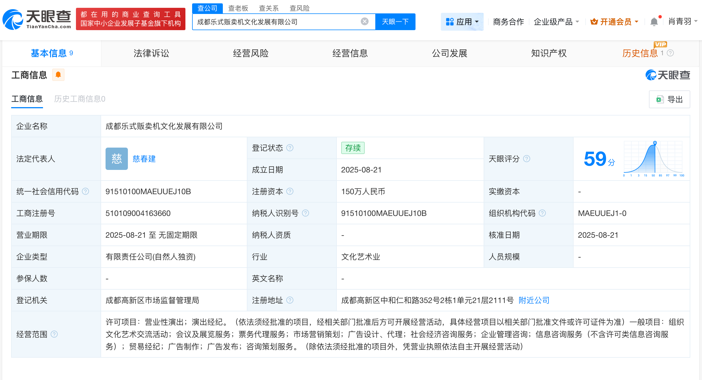Viewport: 702px width, 380px height.
Task: Click the 慈 avatar of the legal representative
Action: coord(116,159)
